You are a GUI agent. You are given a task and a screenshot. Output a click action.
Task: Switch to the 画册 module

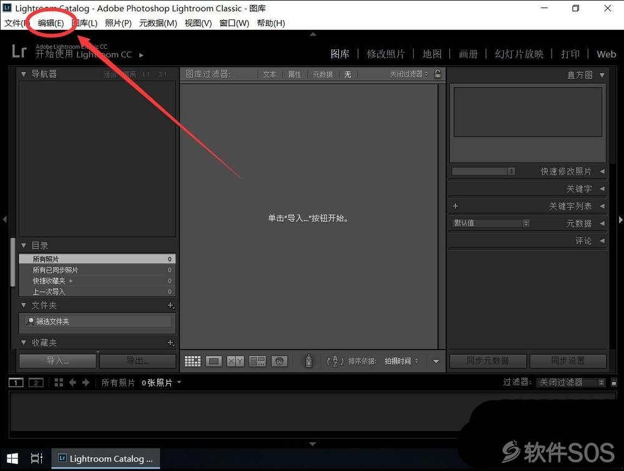tap(468, 54)
